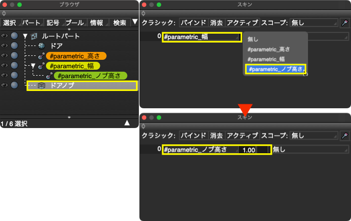Toggle eye visibility for ルートパート row

click(4, 36)
